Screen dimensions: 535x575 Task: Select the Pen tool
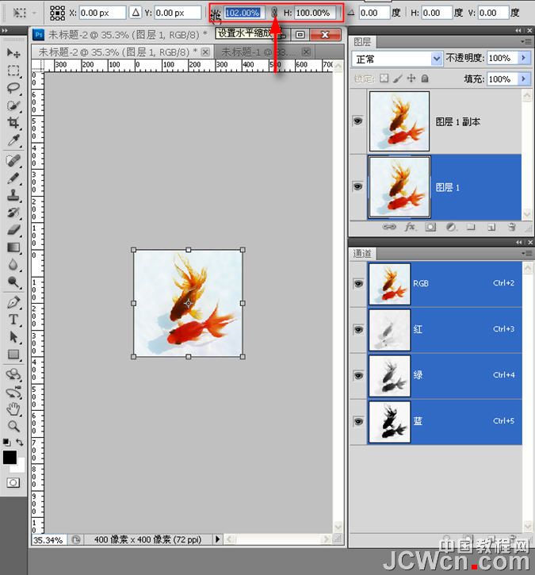13,303
